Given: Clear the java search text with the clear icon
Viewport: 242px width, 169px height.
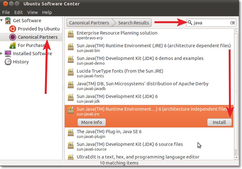Looking at the screenshot, I should 232,23.
